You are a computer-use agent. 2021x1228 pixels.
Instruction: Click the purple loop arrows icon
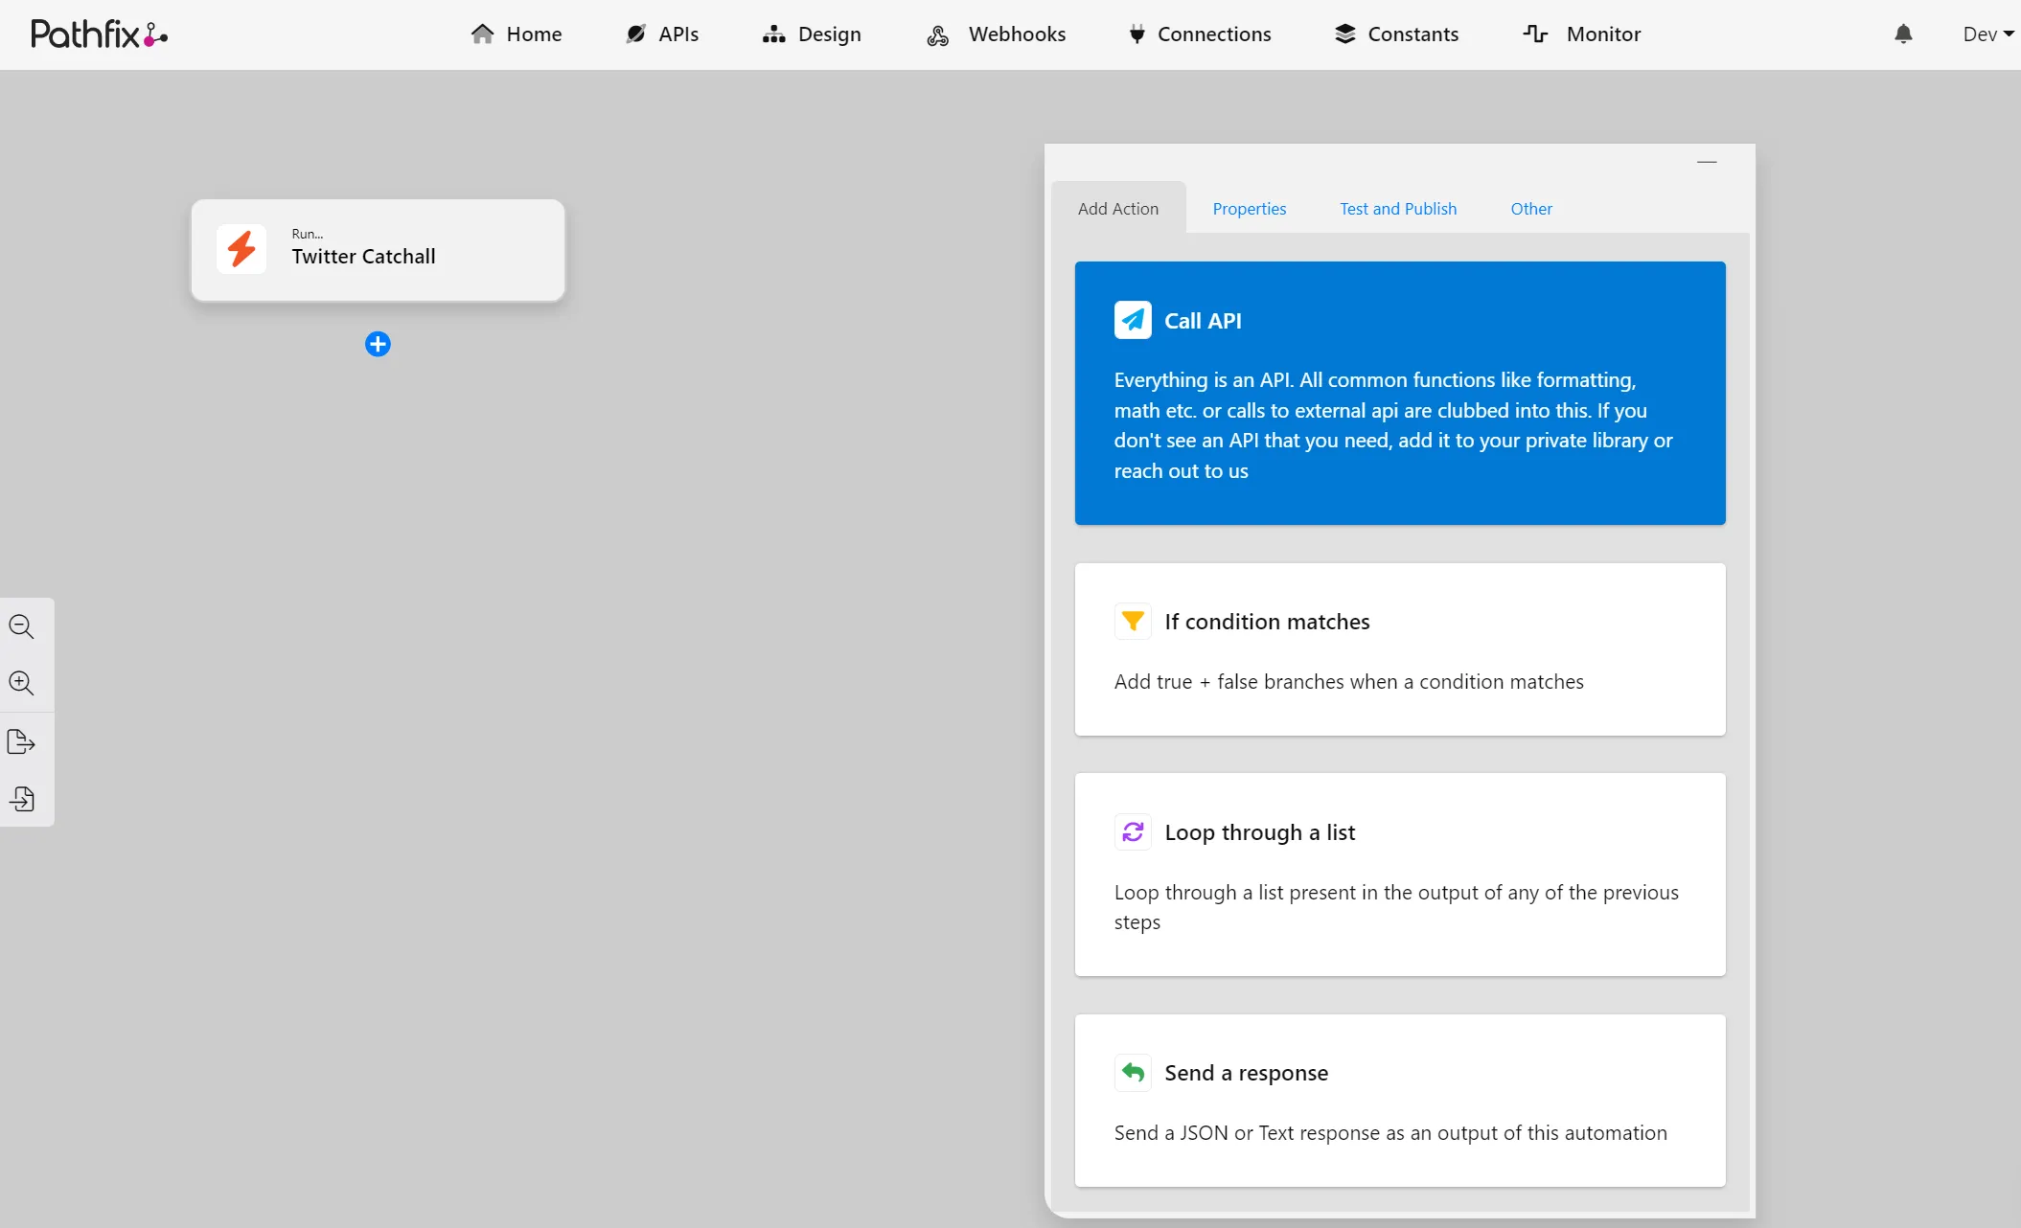pyautogui.click(x=1133, y=831)
